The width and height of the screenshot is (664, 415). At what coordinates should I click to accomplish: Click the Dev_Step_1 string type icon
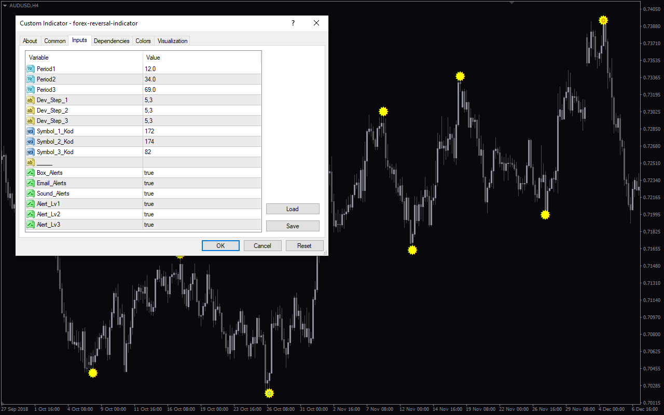[31, 100]
